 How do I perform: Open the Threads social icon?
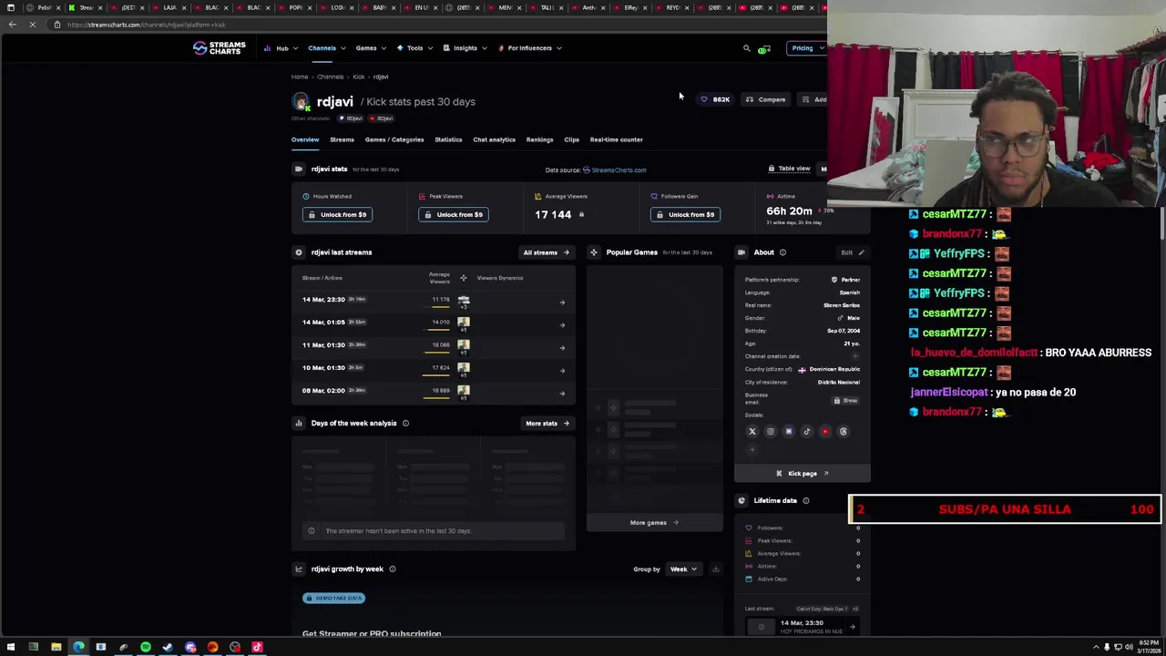click(x=844, y=432)
